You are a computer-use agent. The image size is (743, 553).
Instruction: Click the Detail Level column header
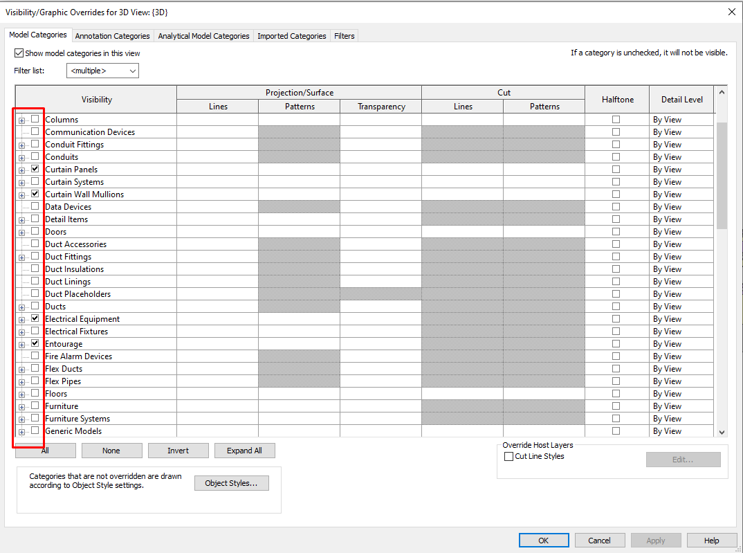pos(681,100)
